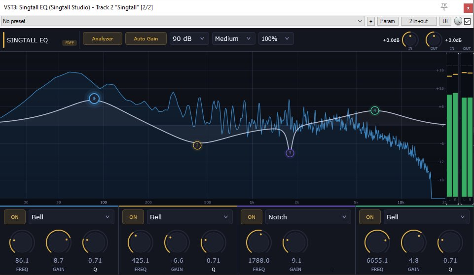
Task: Select EQ band node 1 on the curve
Action: 94,99
